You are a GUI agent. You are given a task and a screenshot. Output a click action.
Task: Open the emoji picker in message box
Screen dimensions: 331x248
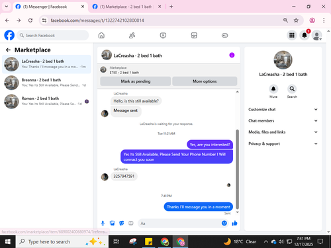pyautogui.click(x=224, y=223)
